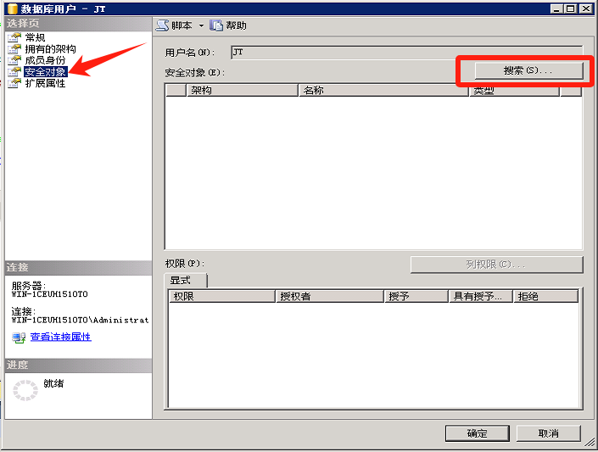Click the 脚本 toolbar label

tap(182, 25)
